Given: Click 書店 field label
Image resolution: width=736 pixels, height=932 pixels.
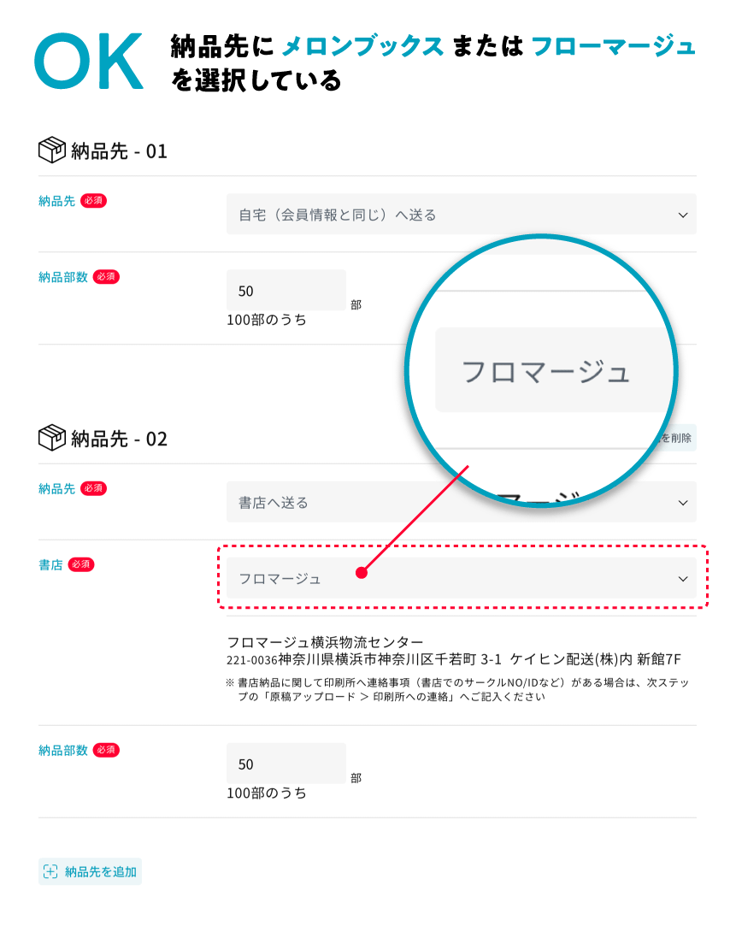Looking at the screenshot, I should (50, 564).
